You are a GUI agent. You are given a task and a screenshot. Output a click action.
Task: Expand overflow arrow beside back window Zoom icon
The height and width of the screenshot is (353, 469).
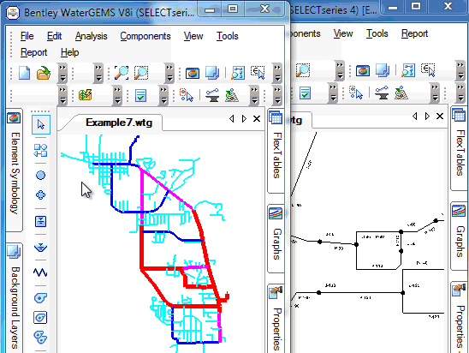pyautogui.click(x=340, y=70)
